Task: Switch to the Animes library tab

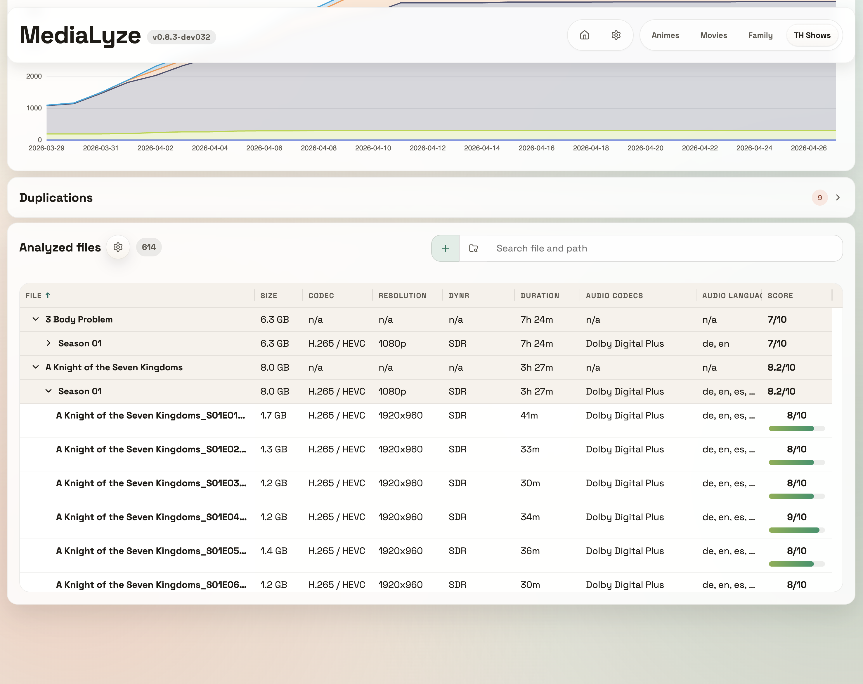Action: (665, 35)
